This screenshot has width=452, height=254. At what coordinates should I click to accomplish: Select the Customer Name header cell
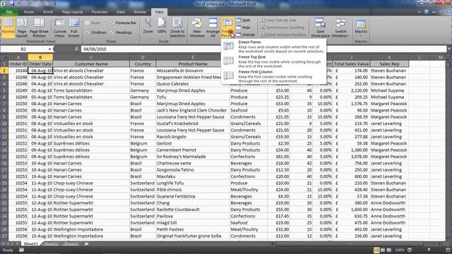click(x=91, y=64)
